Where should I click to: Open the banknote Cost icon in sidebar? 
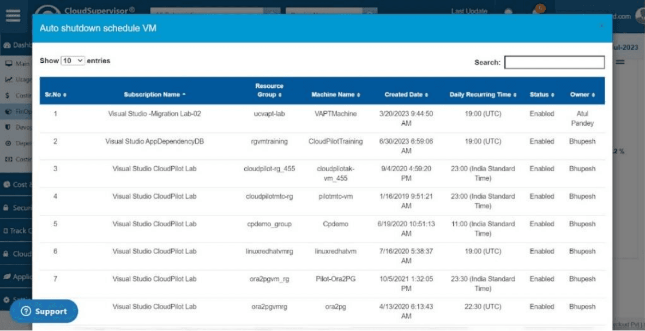8,159
